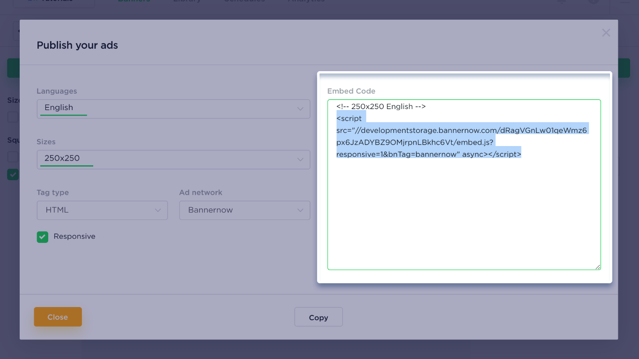Open the Sizes dropdown showing 250x250
639x359 pixels.
(x=173, y=159)
